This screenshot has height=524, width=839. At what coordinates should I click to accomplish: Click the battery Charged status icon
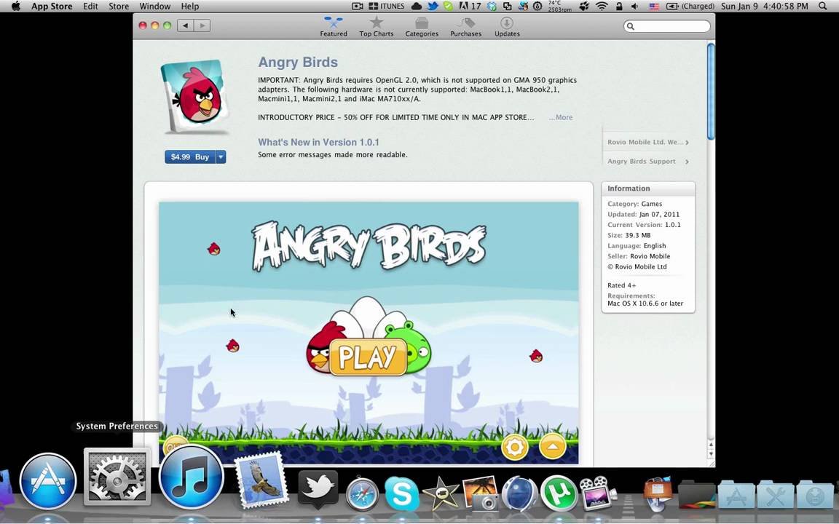click(x=690, y=7)
